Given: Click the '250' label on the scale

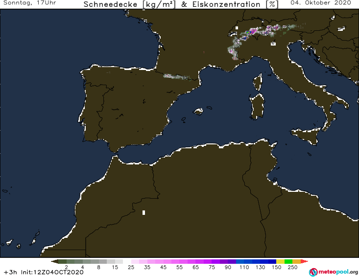Looking at the screenshot, I should 292,267.
